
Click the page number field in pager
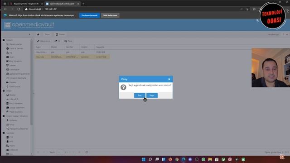[59, 152]
